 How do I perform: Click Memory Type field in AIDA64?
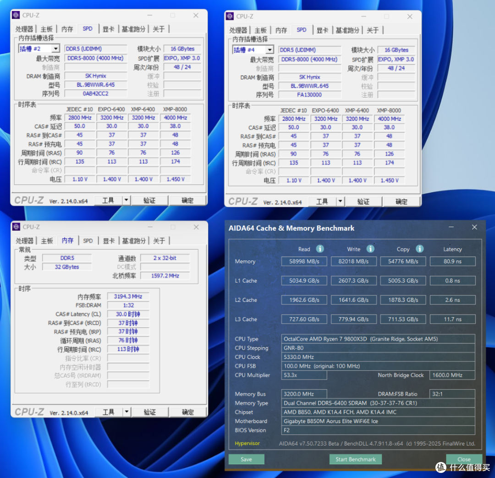(378, 403)
